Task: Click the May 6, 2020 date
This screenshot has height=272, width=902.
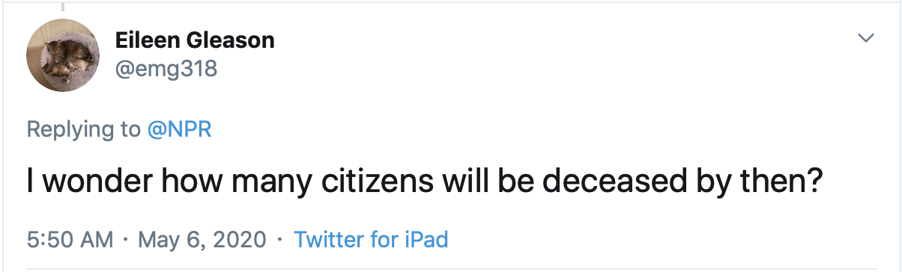Action: point(202,240)
